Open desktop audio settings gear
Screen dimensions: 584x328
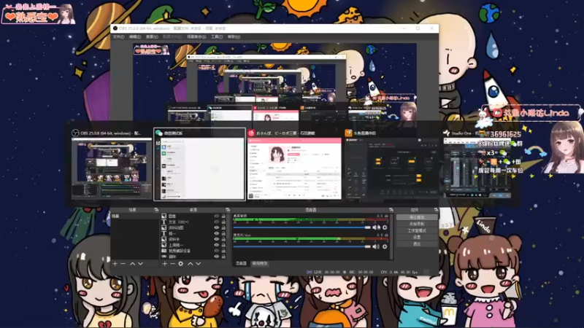385,227
